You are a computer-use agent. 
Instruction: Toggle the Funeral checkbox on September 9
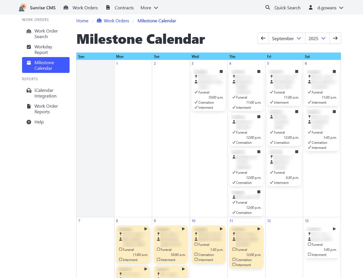(x=159, y=249)
